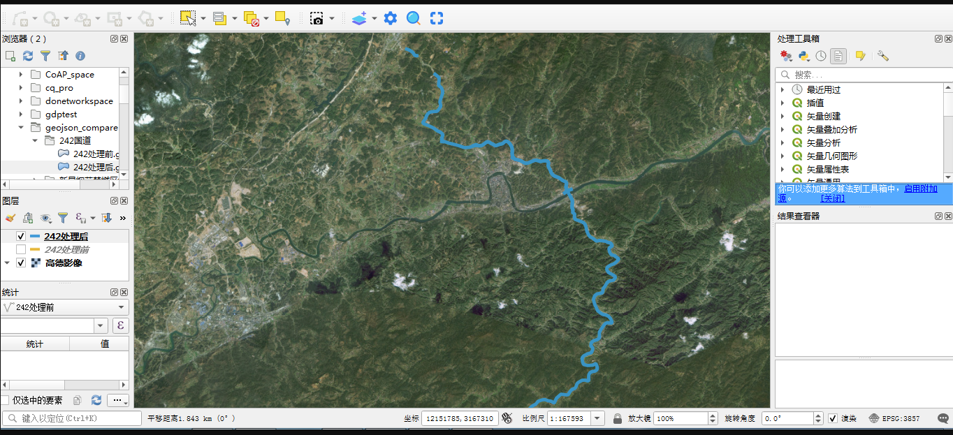Screen dimensions: 953x435
Task: Open the messages log bubble icon
Action: click(x=943, y=418)
